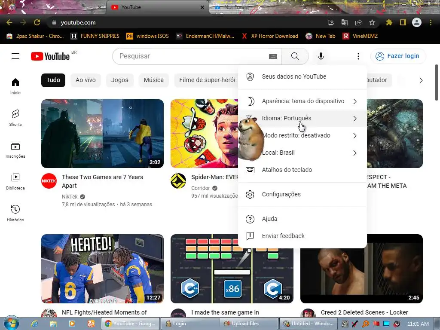
Task: Open the XP Horror Download bookmark
Action: (x=270, y=36)
